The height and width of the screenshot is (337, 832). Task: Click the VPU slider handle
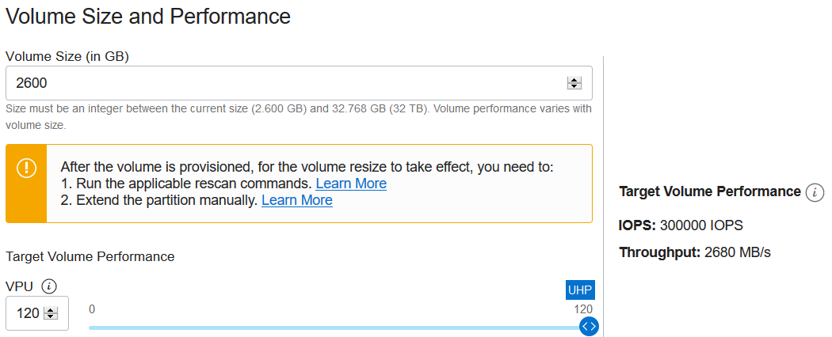589,326
